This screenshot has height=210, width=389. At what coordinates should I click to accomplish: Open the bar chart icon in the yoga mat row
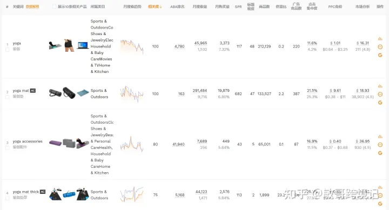click(380, 86)
